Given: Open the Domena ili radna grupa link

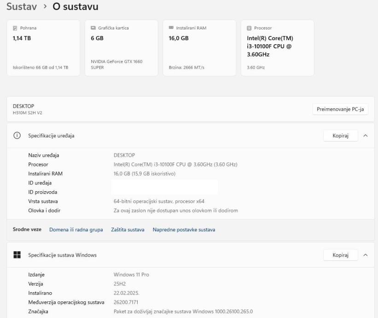Looking at the screenshot, I should pyautogui.click(x=76, y=230).
